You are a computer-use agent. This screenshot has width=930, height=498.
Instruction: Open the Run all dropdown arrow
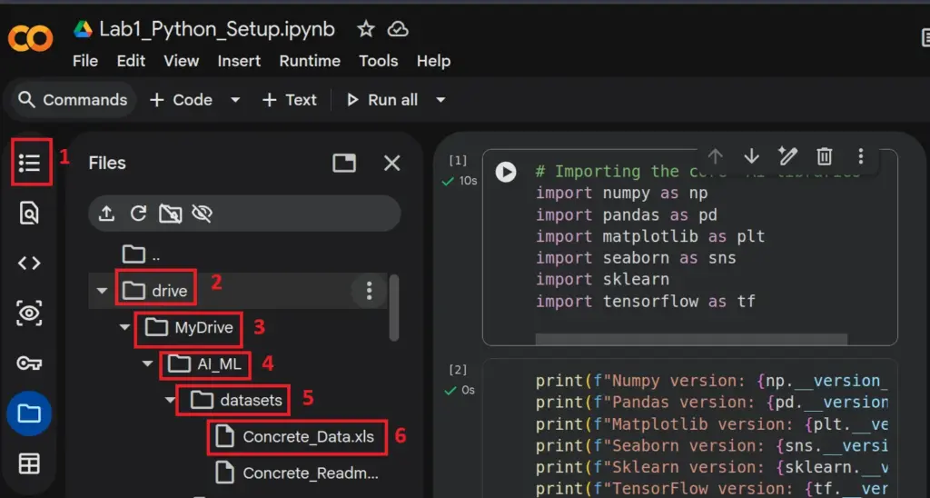point(440,100)
